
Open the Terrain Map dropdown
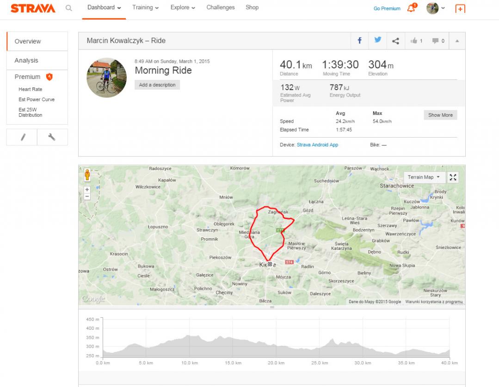[x=424, y=177]
